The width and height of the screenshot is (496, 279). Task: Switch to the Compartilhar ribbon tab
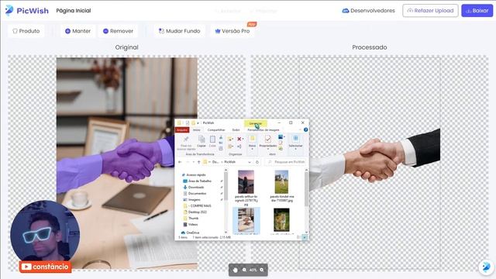pyautogui.click(x=216, y=130)
